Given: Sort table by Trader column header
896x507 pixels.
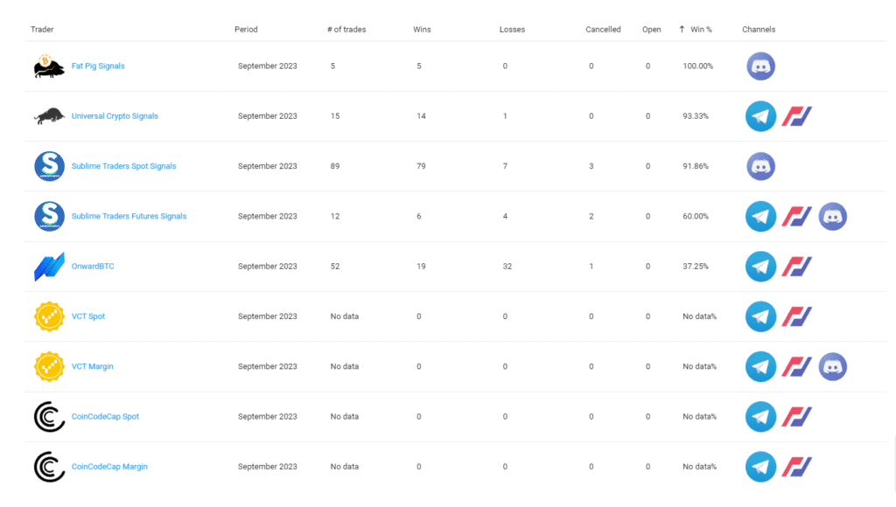Looking at the screenshot, I should [42, 29].
